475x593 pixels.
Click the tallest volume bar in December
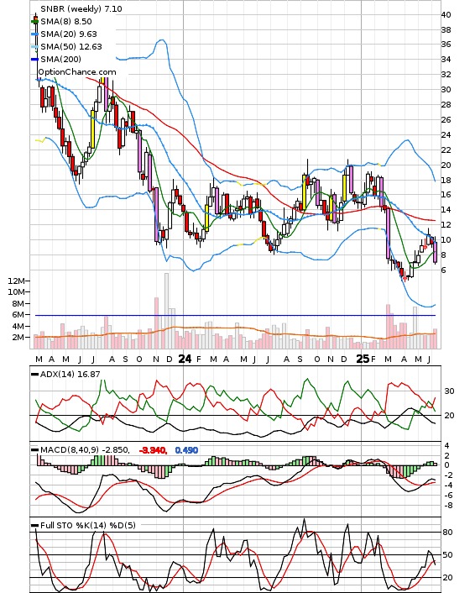pyautogui.click(x=167, y=311)
